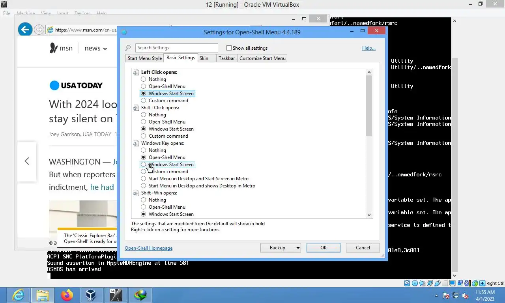The height and width of the screenshot is (303, 505).
Task: Select Start Menu in Desktop and shows Desktop in Metro
Action: coord(144,186)
